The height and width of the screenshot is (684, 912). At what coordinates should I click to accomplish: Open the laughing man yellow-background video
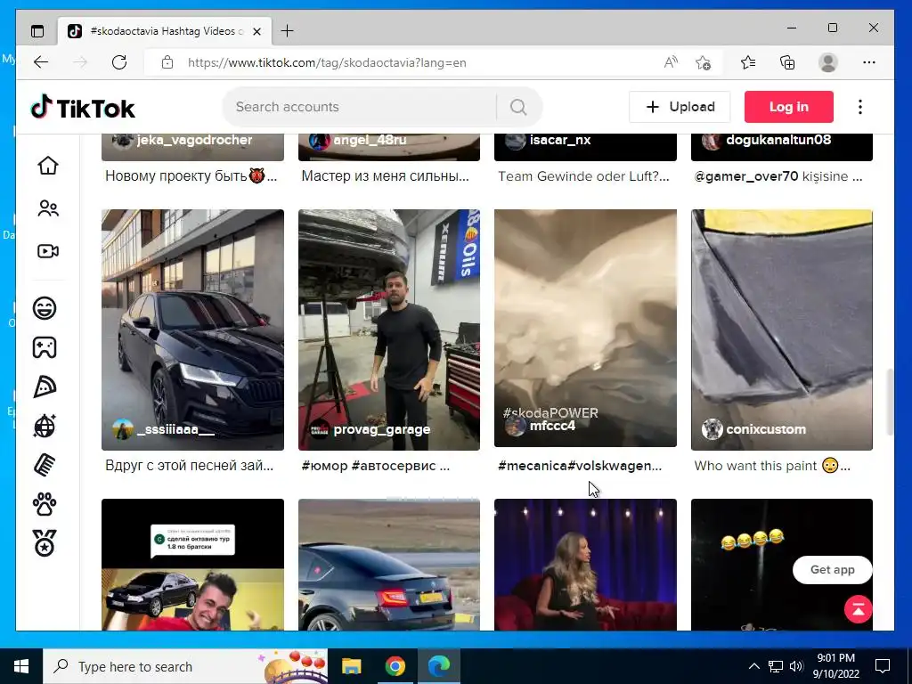(x=192, y=565)
